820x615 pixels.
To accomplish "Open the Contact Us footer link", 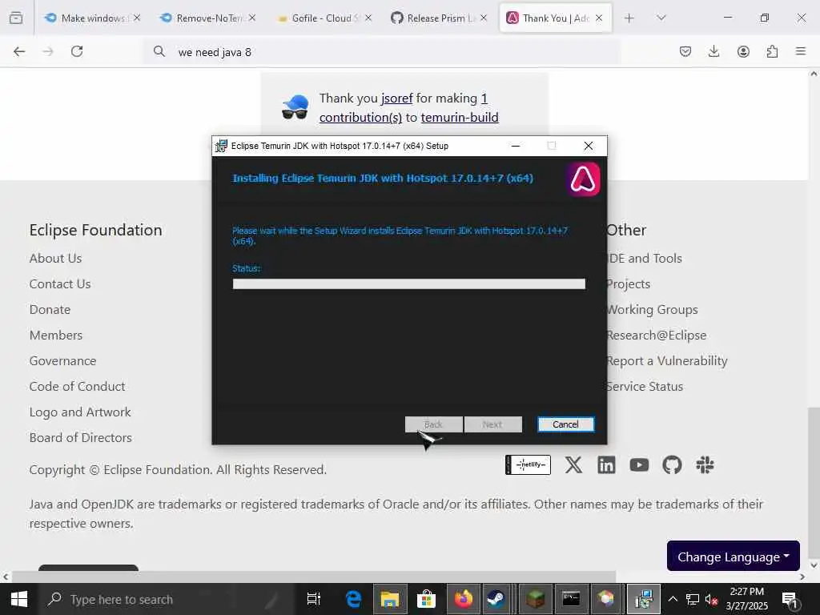I will [60, 284].
